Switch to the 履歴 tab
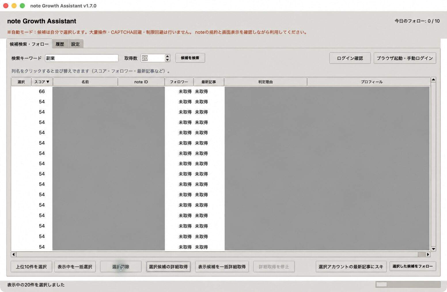447x292 pixels. (x=60, y=44)
